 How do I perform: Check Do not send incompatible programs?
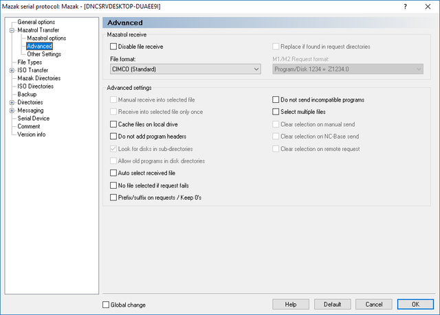(x=276, y=100)
